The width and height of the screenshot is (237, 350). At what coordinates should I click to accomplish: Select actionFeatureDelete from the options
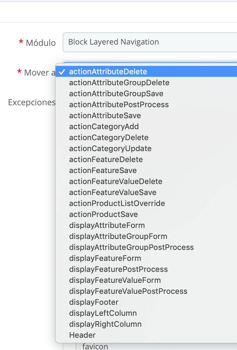[106, 160]
